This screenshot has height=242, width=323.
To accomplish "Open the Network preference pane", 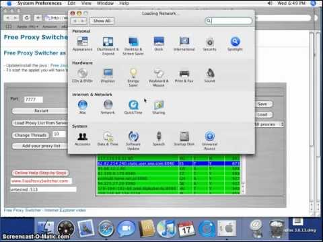I will click(x=108, y=108).
